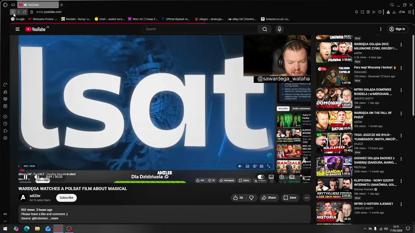Expand the description with ...more
415x233 pixels.
point(53,218)
